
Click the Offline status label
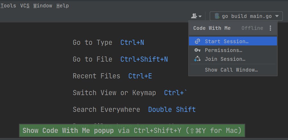[x=252, y=28]
